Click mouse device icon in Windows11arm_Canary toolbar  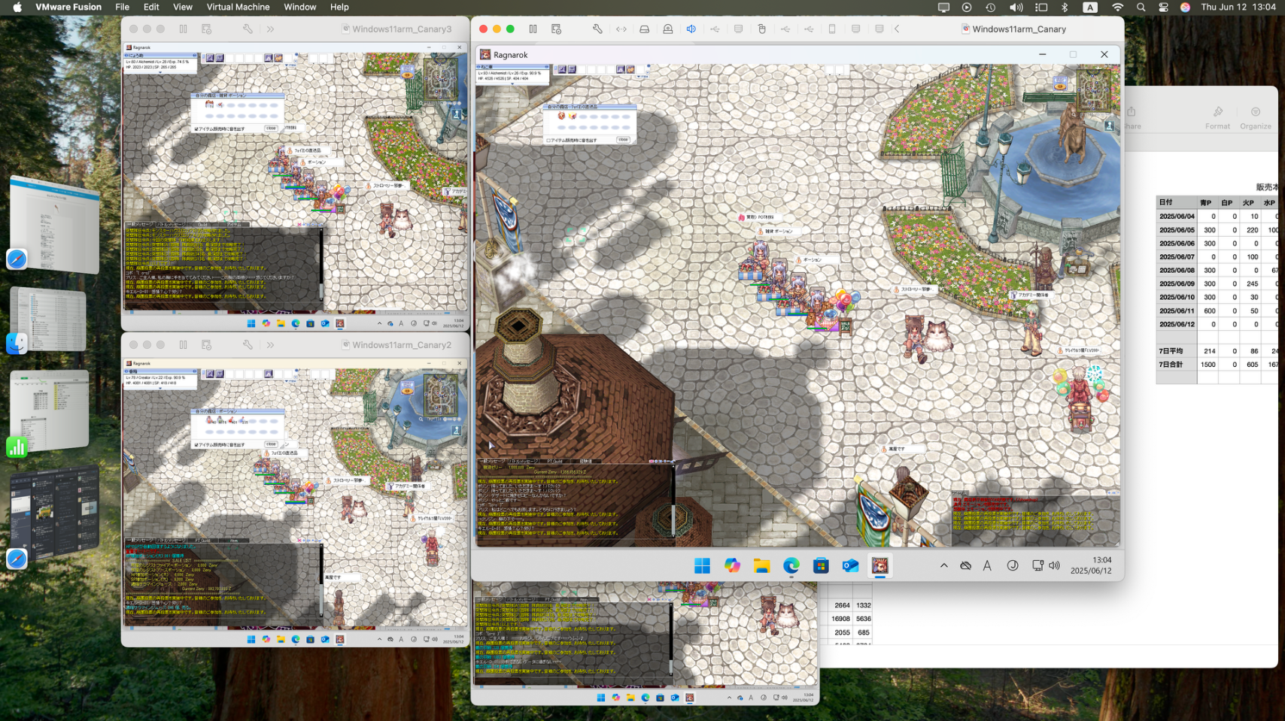[761, 29]
